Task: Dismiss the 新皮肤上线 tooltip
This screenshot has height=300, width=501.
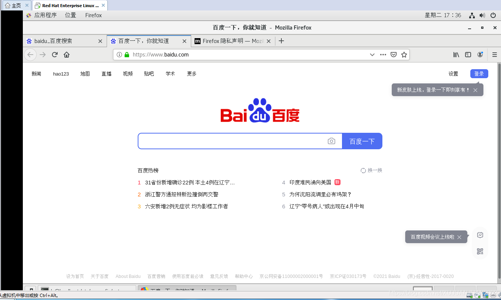Action: (x=475, y=90)
